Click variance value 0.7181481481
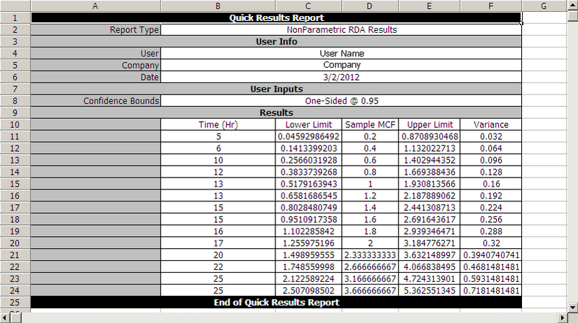 point(491,290)
